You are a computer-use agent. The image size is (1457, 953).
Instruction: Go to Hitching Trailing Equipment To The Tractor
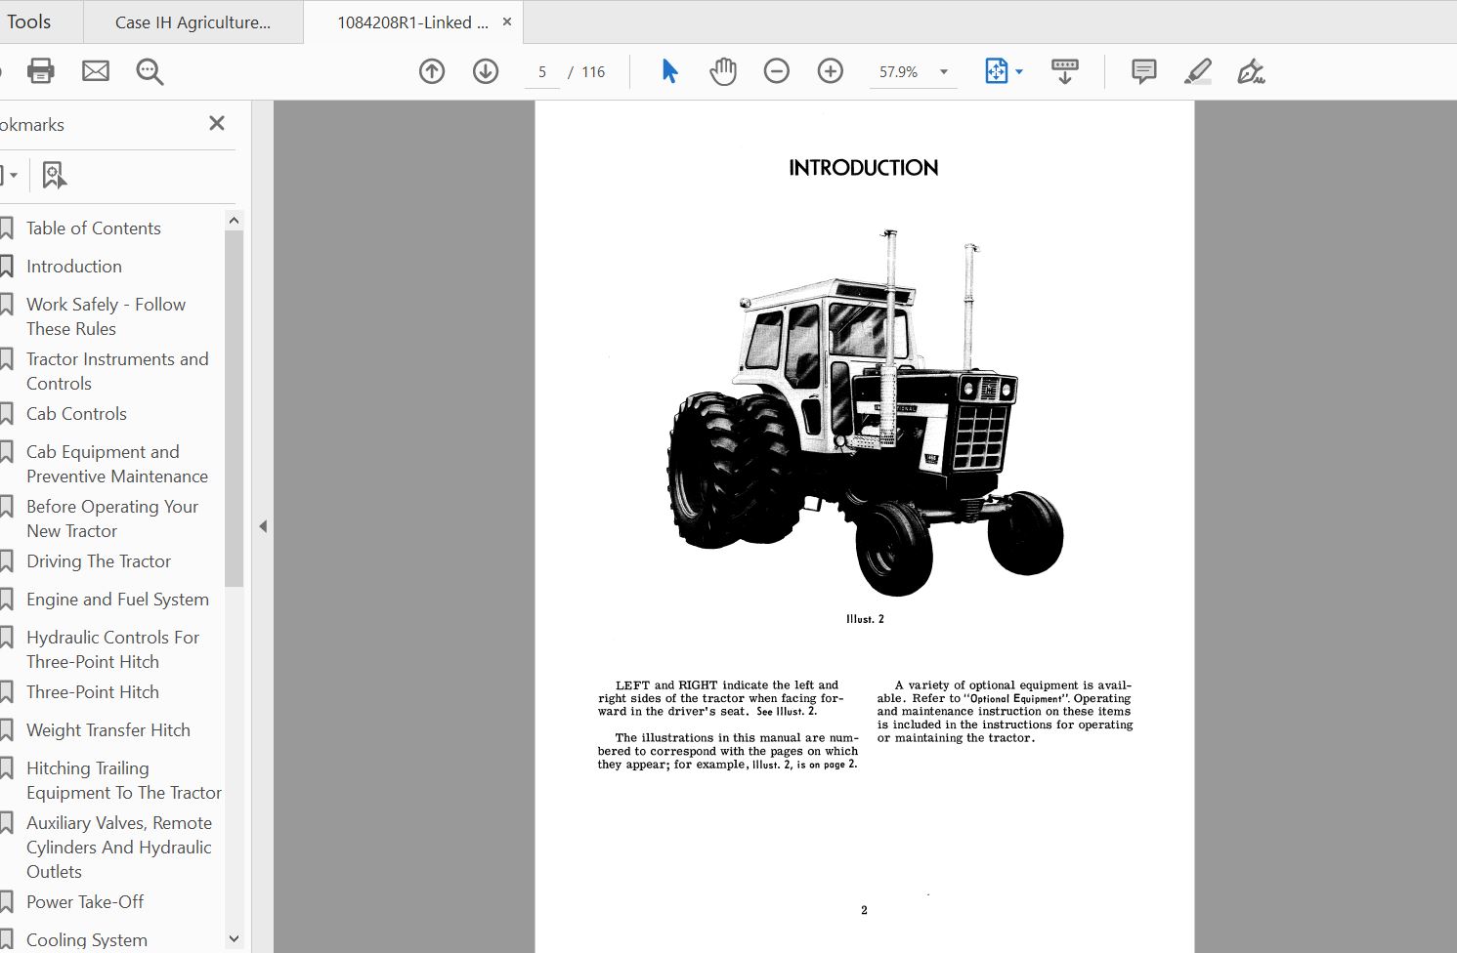(x=124, y=780)
